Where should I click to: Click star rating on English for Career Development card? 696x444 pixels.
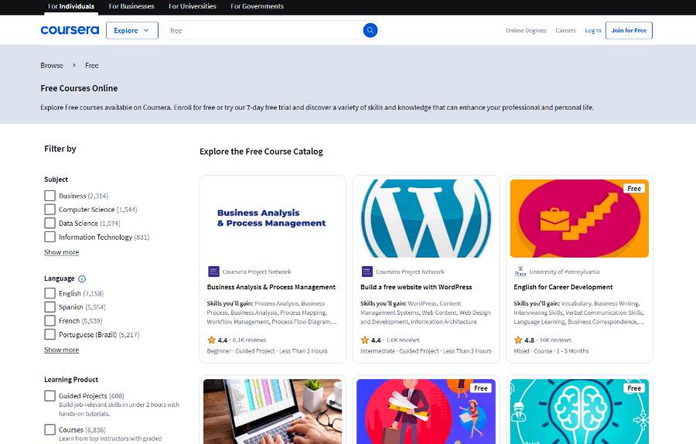(x=524, y=340)
